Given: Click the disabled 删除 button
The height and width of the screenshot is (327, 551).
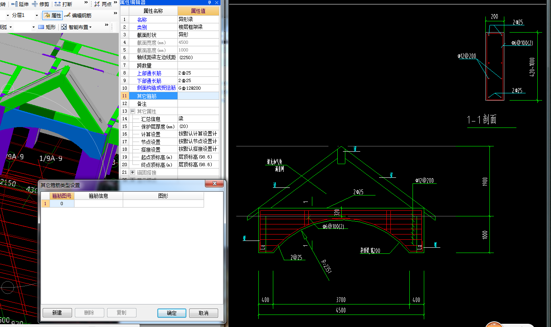Looking at the screenshot, I should tap(89, 313).
